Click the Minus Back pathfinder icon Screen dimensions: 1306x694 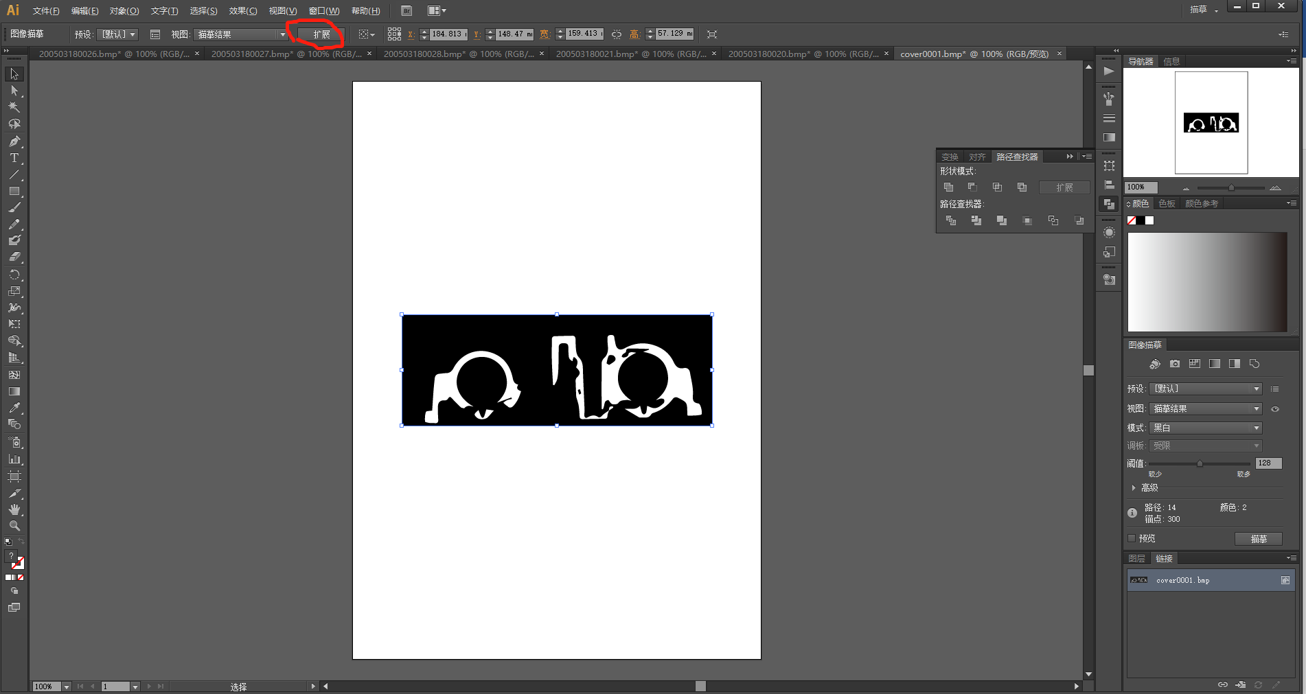click(x=1079, y=220)
